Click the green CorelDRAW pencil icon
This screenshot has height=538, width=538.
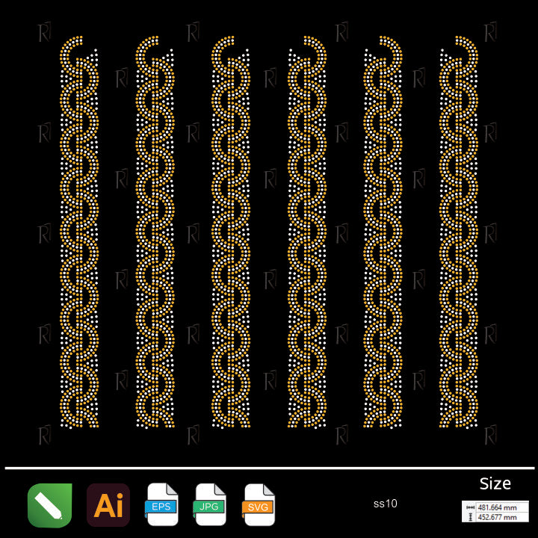pos(49,505)
